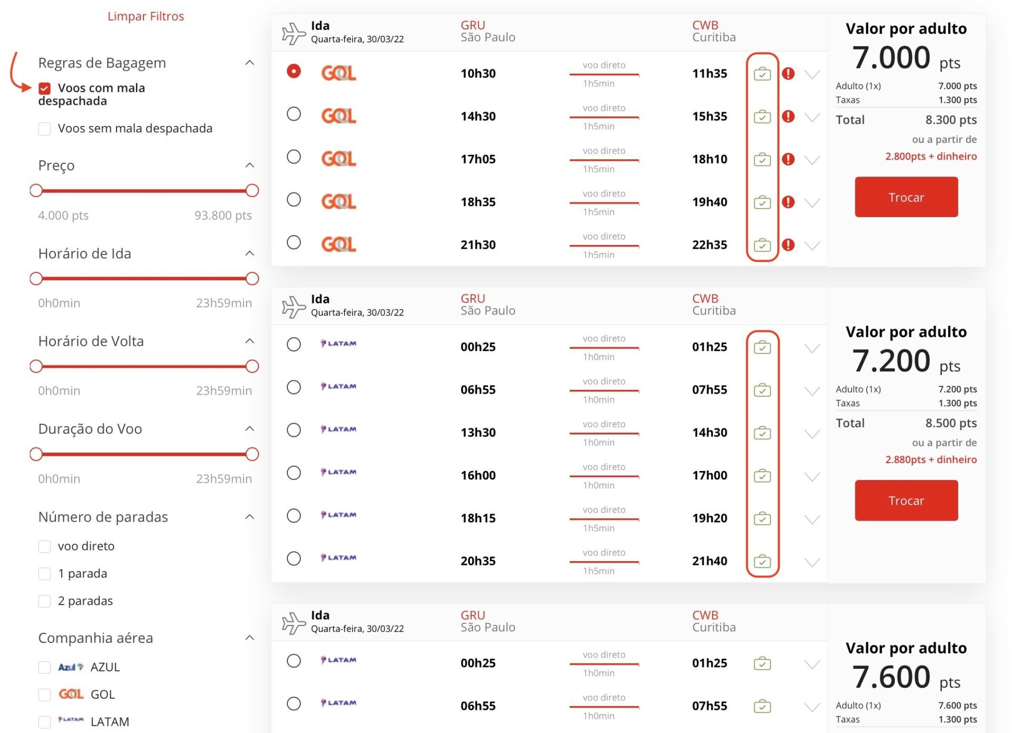
Task: Click the 2.800pts + dinheiro link
Action: (x=931, y=157)
